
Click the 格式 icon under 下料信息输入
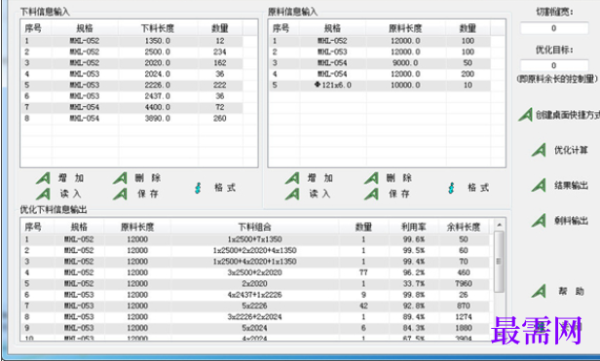click(x=198, y=188)
